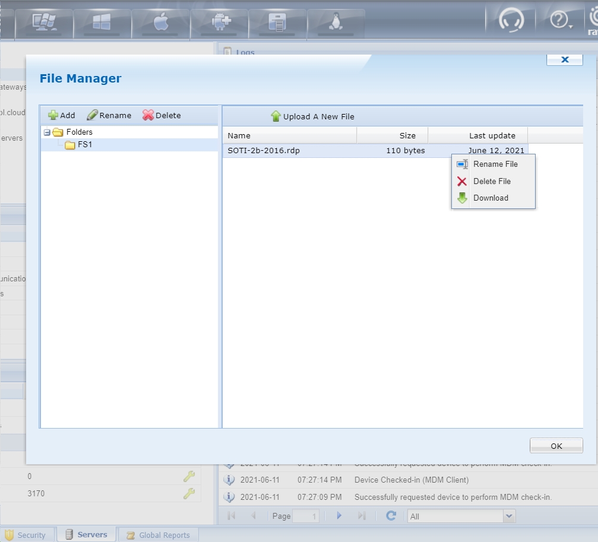Viewport: 598px width, 542px height.
Task: Open the help question mark dropdown
Action: [x=561, y=21]
